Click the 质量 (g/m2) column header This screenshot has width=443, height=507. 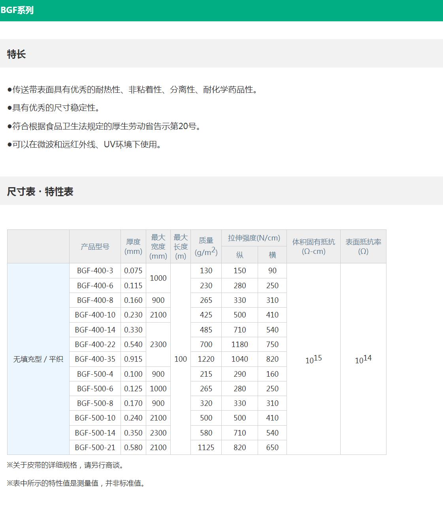[x=206, y=246]
